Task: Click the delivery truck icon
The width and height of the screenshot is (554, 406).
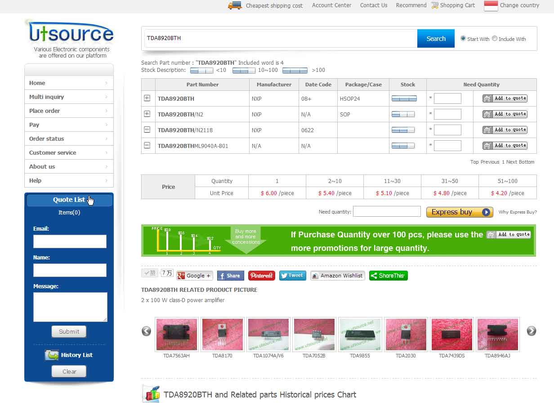Action: point(235,5)
